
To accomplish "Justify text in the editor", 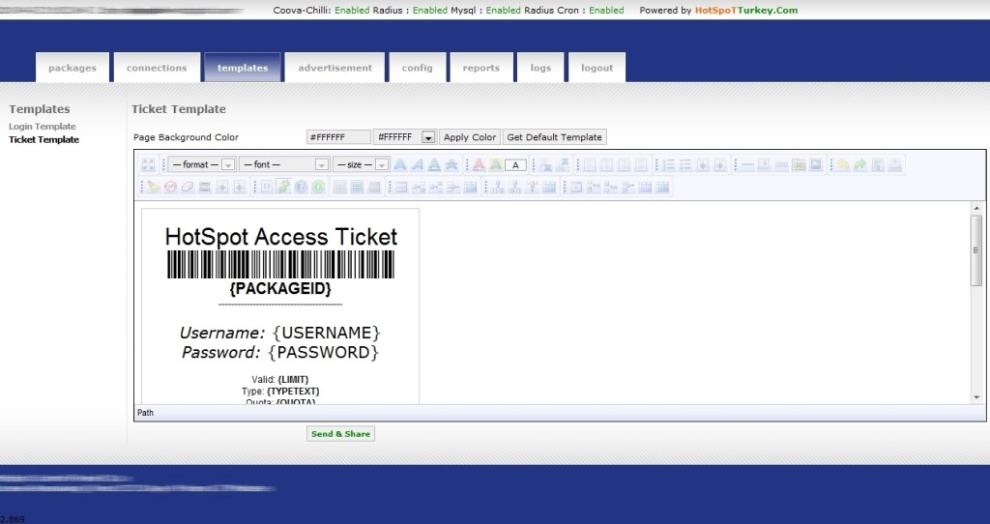I will point(641,164).
